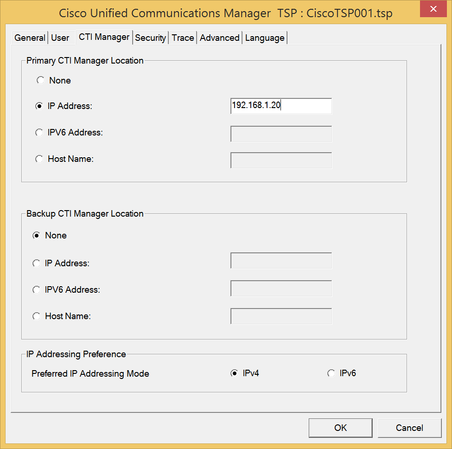This screenshot has height=449, width=452.
Task: Click the Primary IP Address field containing 192.168.1.20
Action: pyautogui.click(x=281, y=106)
